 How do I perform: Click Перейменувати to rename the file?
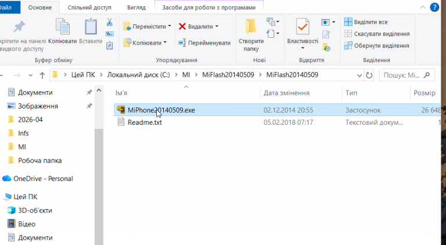(204, 43)
